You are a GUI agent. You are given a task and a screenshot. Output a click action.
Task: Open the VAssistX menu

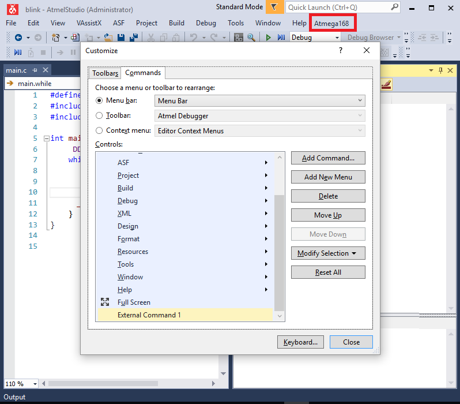89,23
